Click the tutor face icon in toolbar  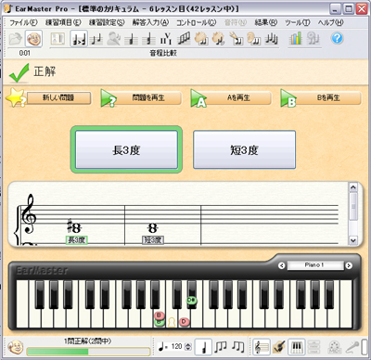[33, 39]
